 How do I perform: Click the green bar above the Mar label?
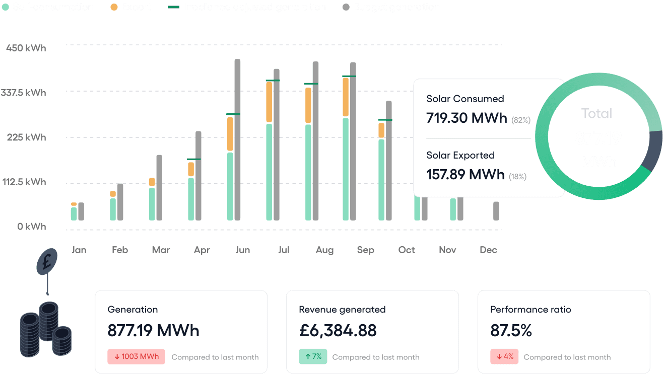(152, 204)
